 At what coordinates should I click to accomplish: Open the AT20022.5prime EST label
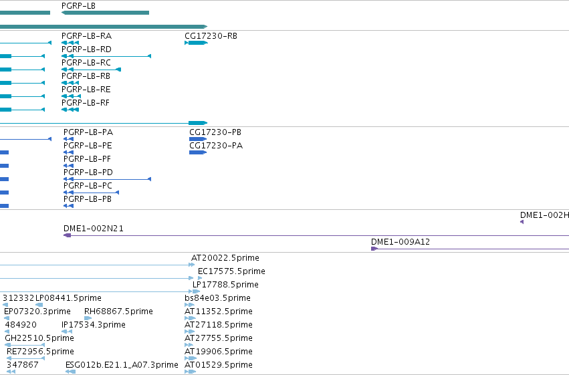click(225, 258)
